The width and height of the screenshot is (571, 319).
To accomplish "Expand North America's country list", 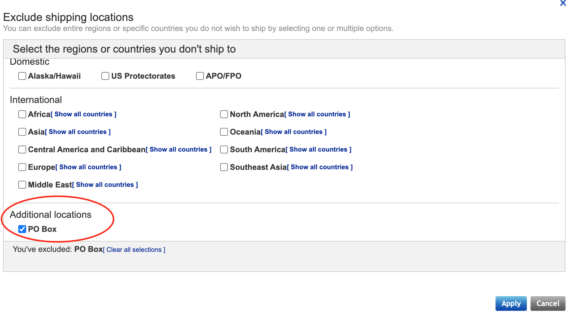I will [317, 114].
